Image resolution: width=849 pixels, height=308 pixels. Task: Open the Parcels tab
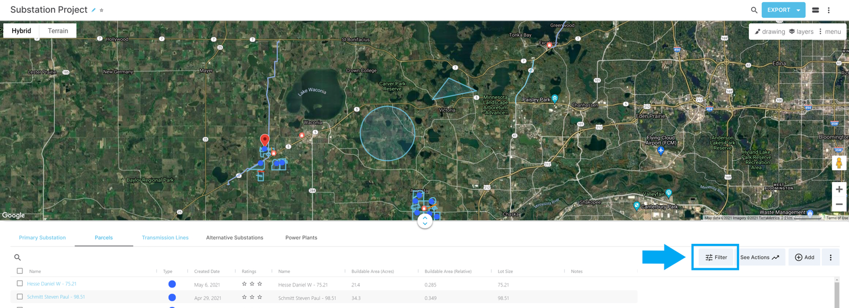tap(103, 238)
